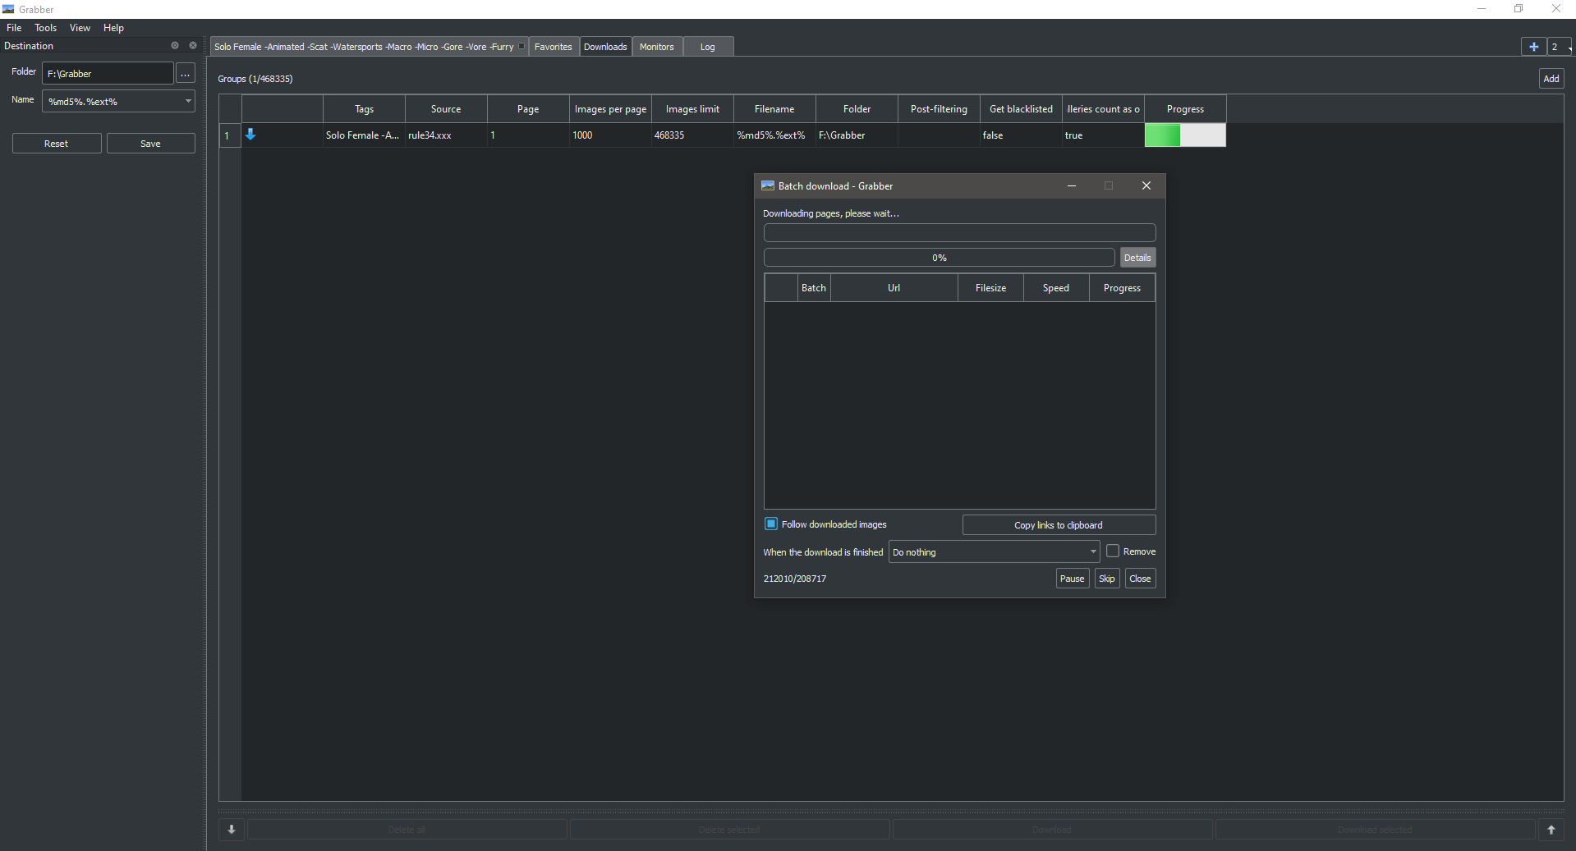Viewport: 1576px width, 851px height.
Task: Close the Solo Female search tab with its icon
Action: (522, 47)
